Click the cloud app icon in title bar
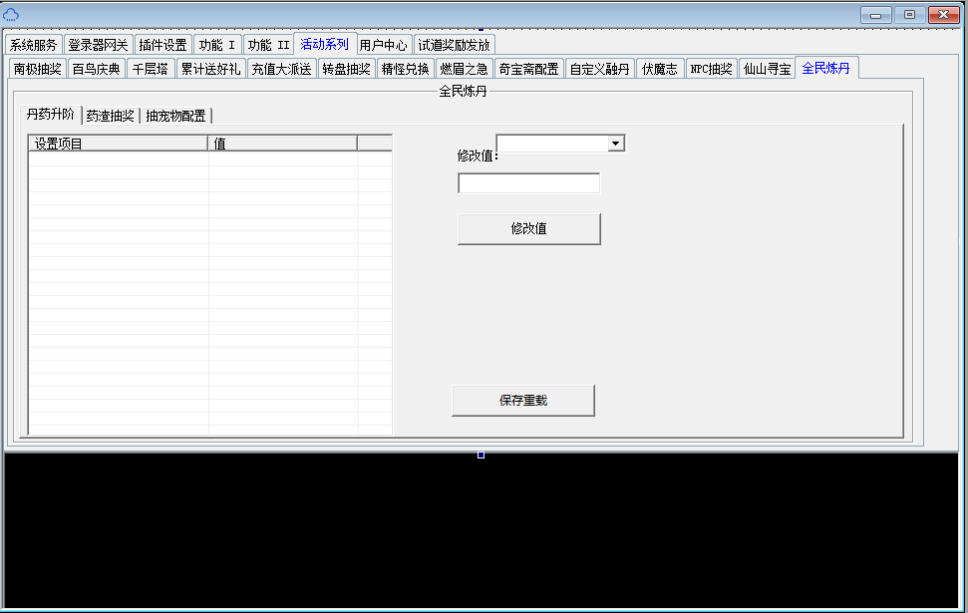Screen dimensions: 968x613 pyautogui.click(x=11, y=14)
